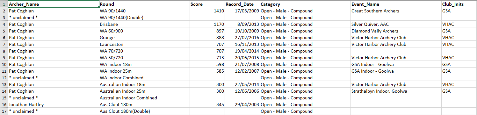Image resolution: width=477 pixels, height=115 pixels.
Task: Select the Archer_Name header cell
Action: click(53, 4)
